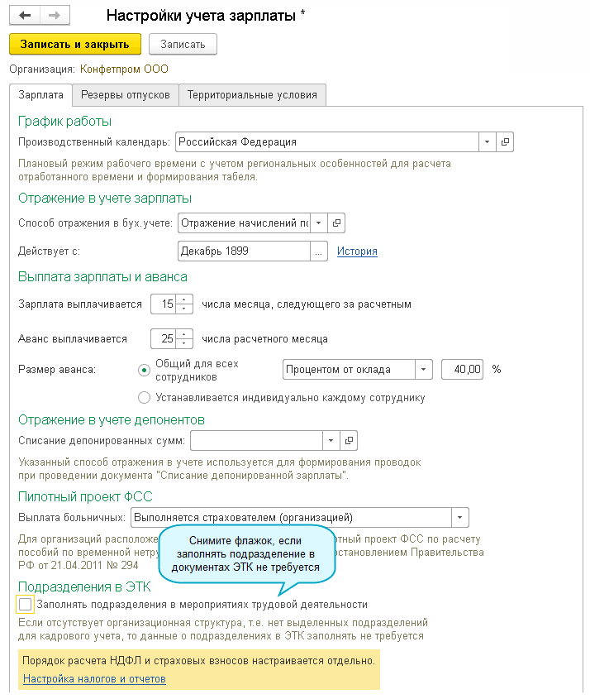590x699 pixels.
Task: Open the accounting reflection method record icon
Action: 335,223
